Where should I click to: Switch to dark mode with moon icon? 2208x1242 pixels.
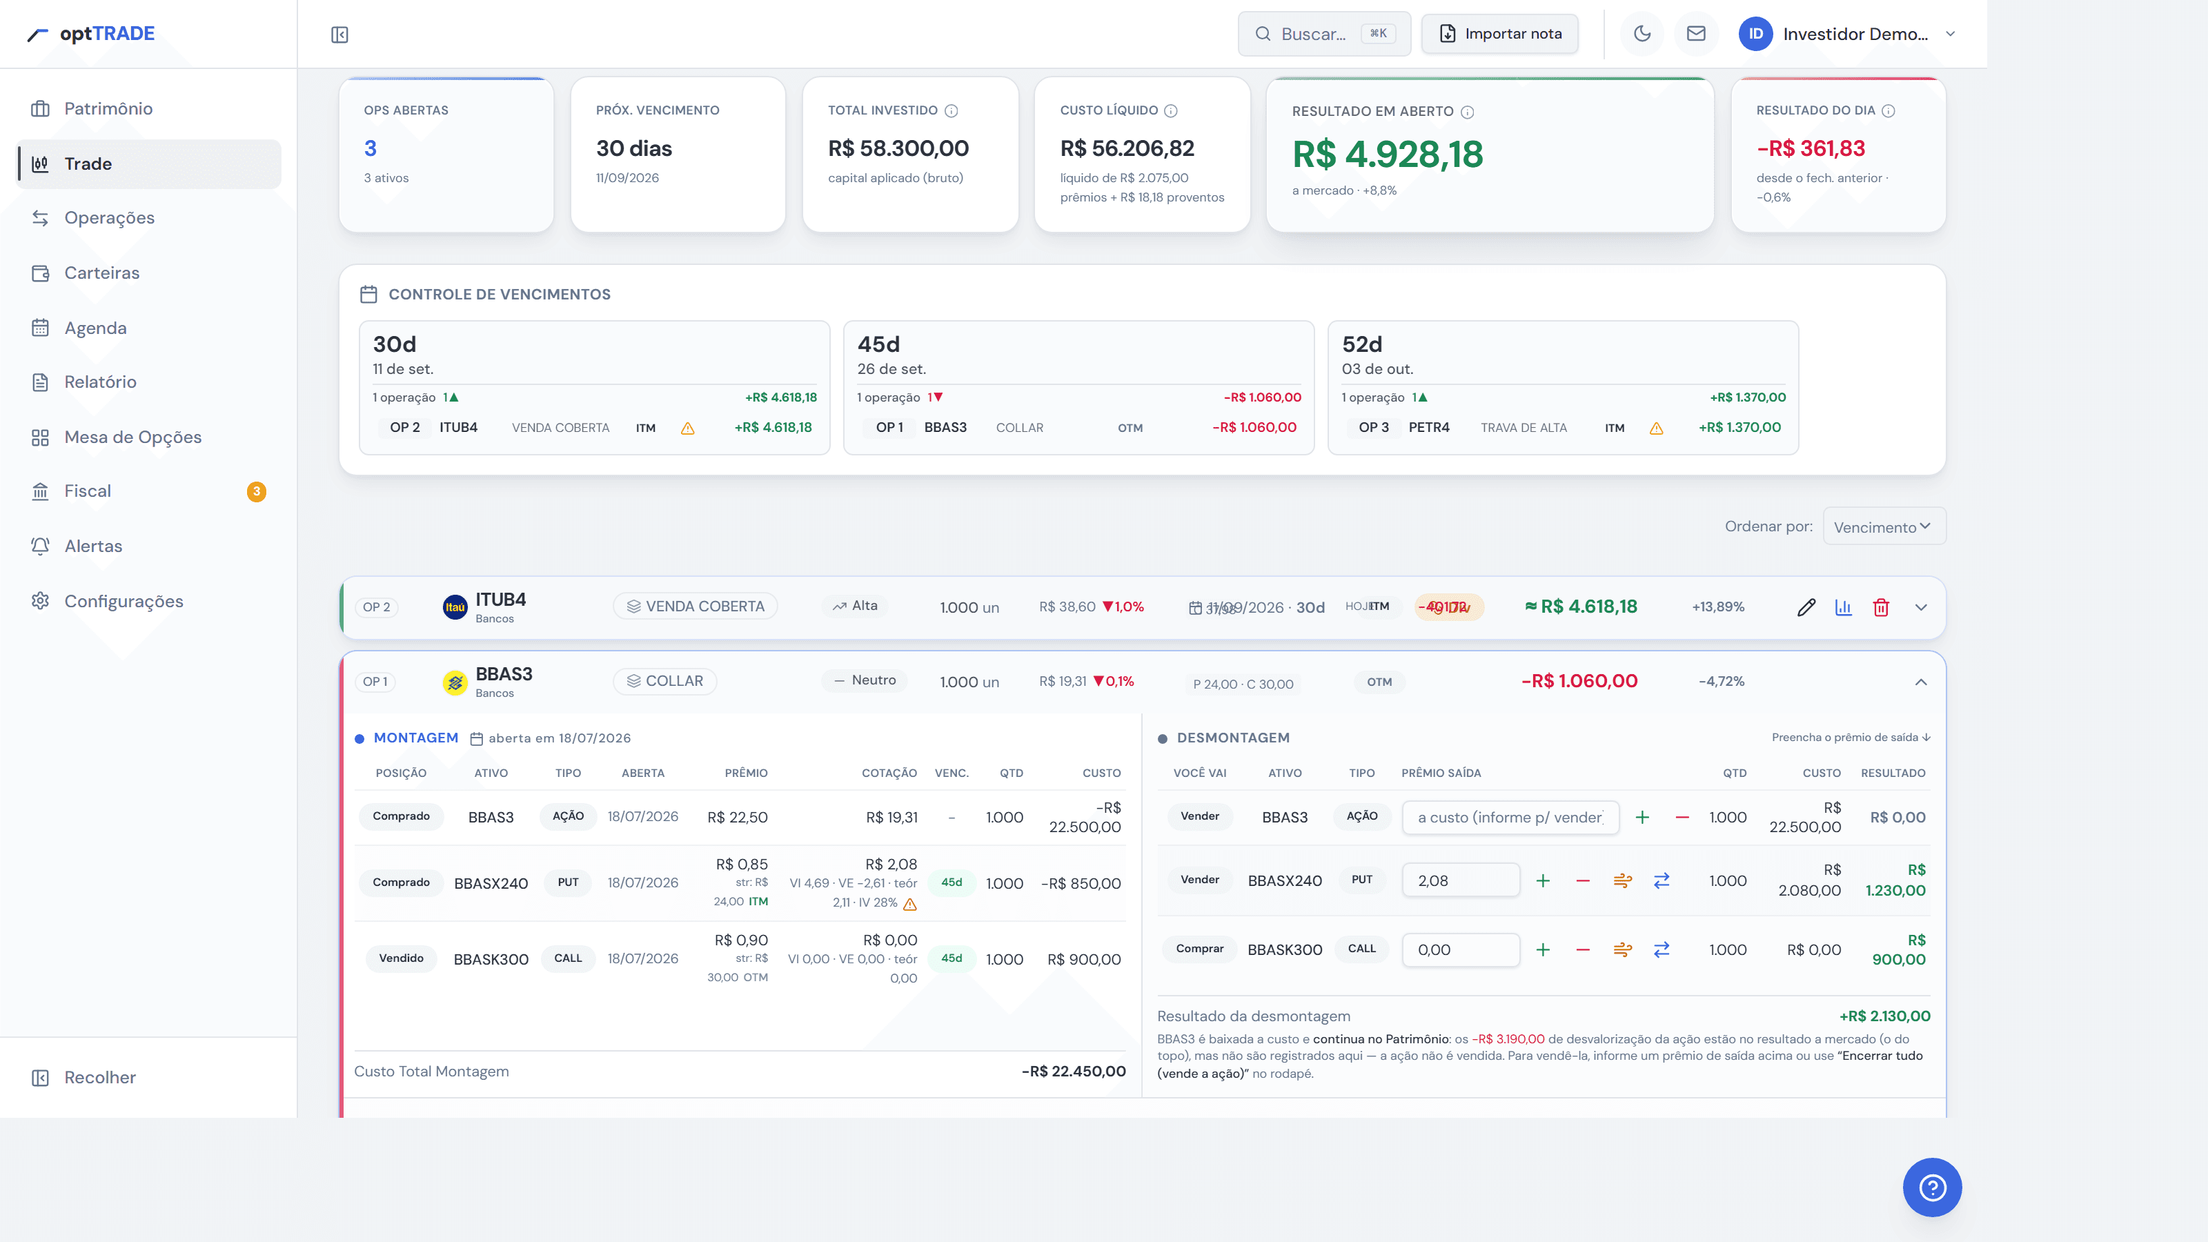tap(1642, 33)
